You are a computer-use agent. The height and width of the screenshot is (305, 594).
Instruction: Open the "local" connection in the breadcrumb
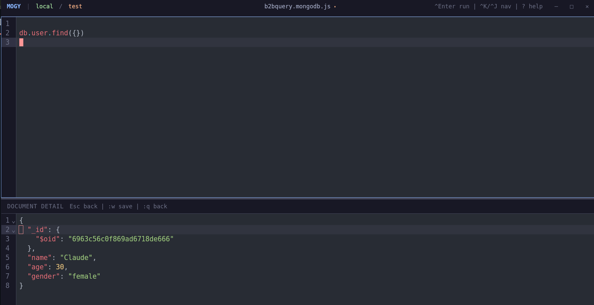(x=44, y=6)
